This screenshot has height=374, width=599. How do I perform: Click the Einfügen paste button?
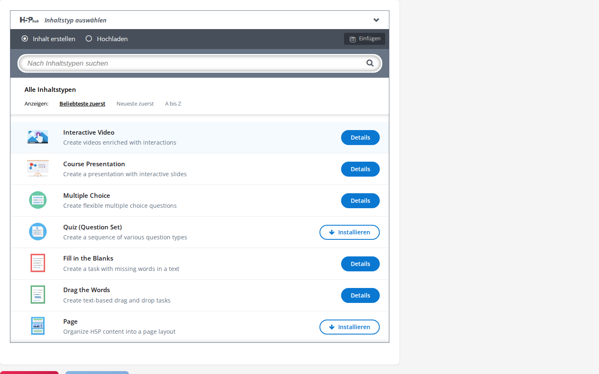[x=364, y=39]
